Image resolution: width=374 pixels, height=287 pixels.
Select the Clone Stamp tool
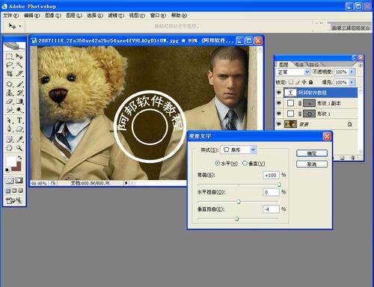click(x=10, y=93)
